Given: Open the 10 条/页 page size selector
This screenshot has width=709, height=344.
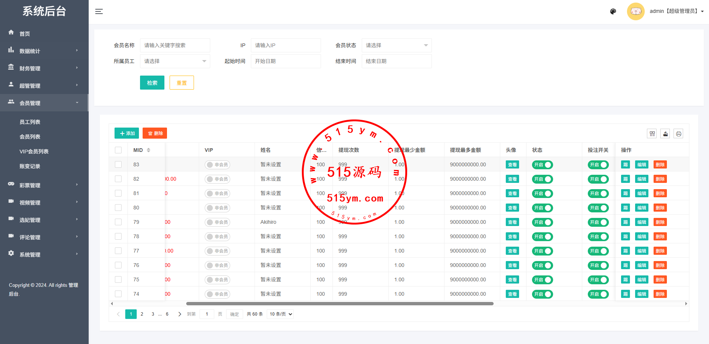Looking at the screenshot, I should [280, 314].
